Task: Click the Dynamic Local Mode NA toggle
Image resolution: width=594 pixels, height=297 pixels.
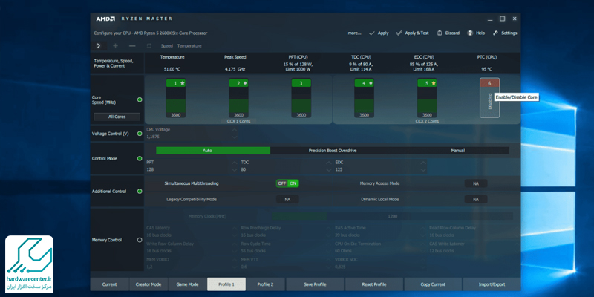Action: click(476, 199)
